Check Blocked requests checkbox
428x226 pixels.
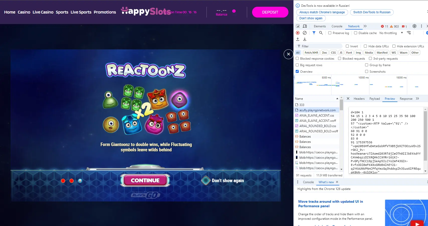(340, 58)
